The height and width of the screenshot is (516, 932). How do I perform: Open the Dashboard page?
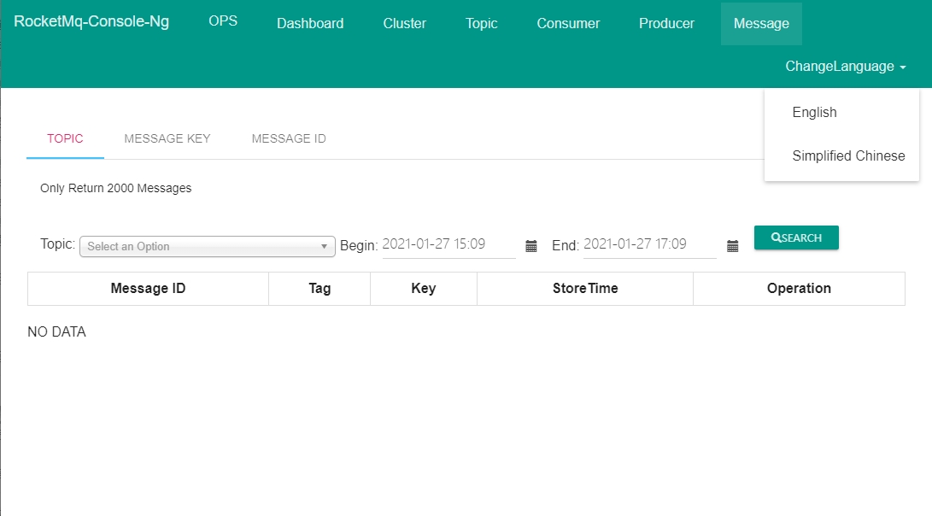coord(310,24)
